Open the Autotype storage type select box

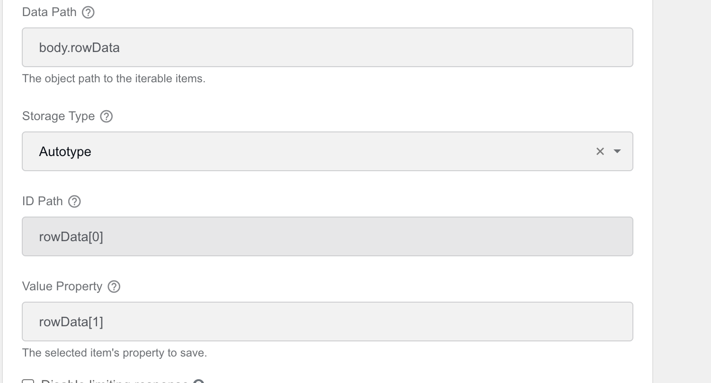pyautogui.click(x=328, y=151)
